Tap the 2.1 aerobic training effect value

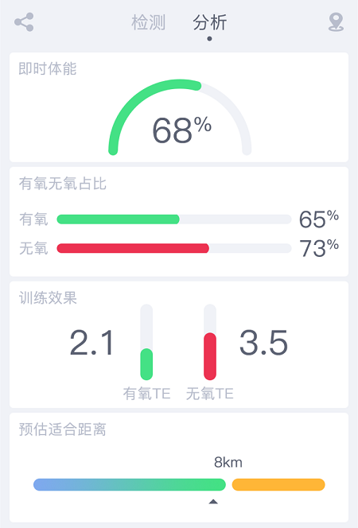tap(91, 343)
